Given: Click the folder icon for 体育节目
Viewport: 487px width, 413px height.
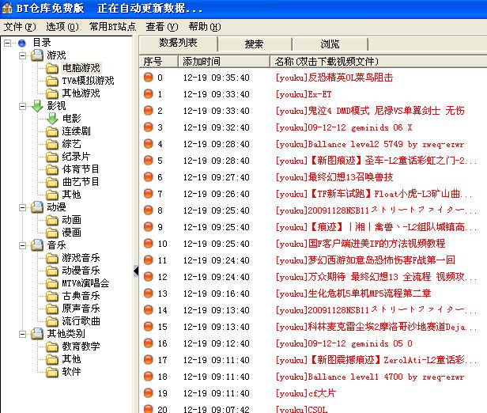Looking at the screenshot, I should click(52, 169).
